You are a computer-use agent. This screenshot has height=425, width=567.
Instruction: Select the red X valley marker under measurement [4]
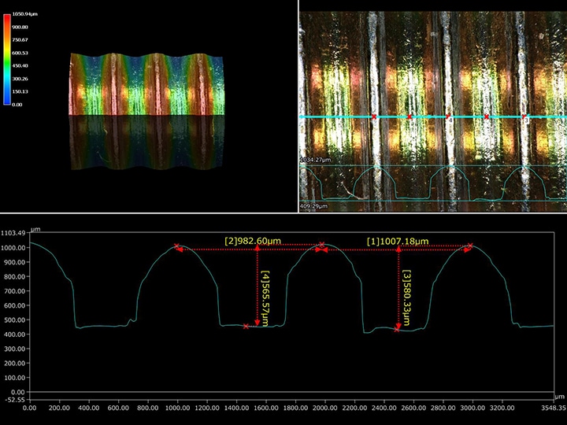pyautogui.click(x=246, y=326)
